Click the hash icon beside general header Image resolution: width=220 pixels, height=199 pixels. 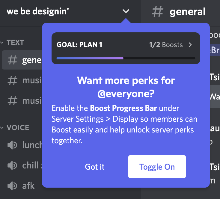pyautogui.click(x=157, y=11)
